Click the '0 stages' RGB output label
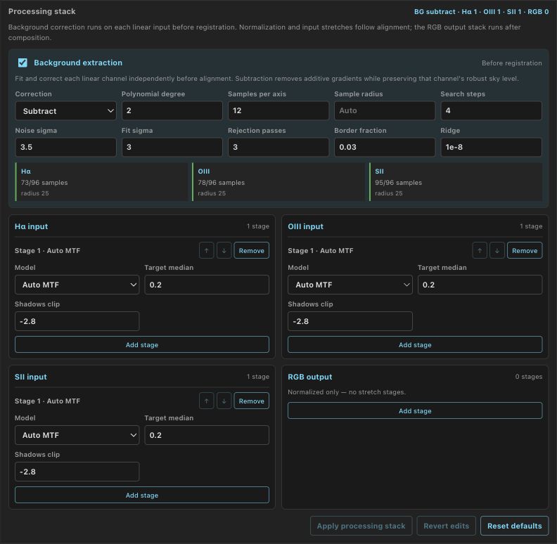 tap(529, 377)
